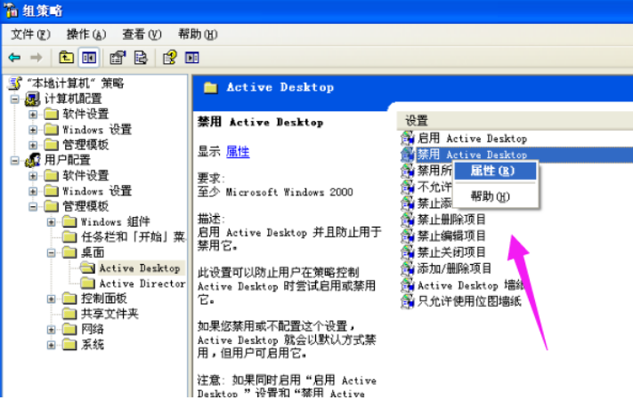633x408 pixels.
Task: Collapse the 计算机配置 tree node
Action: (15, 99)
